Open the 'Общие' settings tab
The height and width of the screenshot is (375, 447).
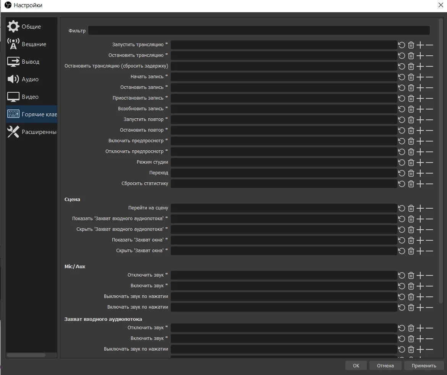[x=31, y=27]
